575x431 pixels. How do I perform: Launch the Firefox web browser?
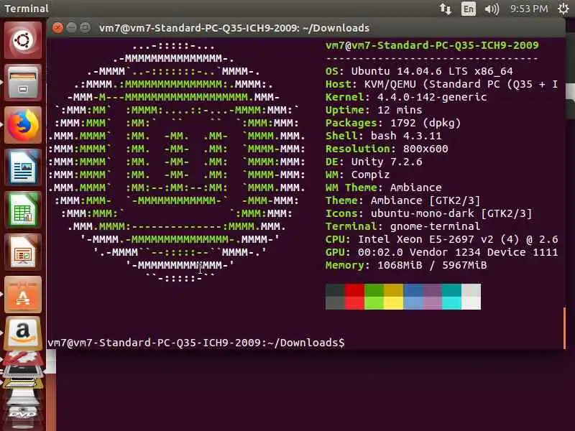(23, 125)
